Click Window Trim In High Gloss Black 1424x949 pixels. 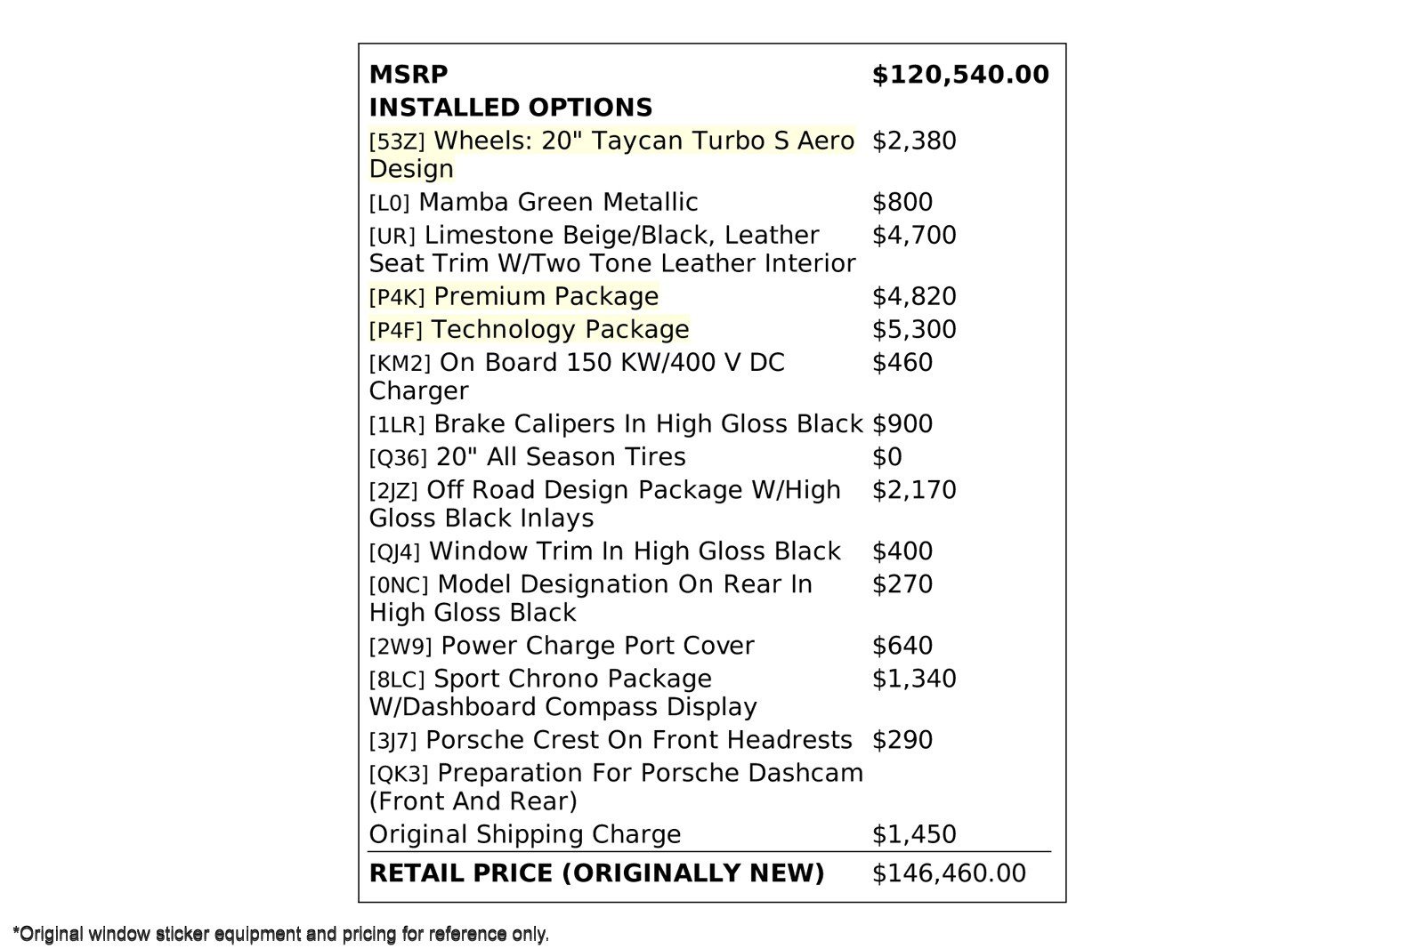click(x=605, y=551)
